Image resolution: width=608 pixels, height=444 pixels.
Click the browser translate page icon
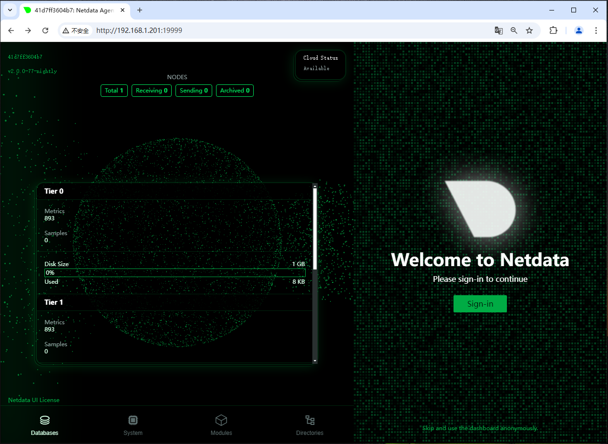[x=498, y=31]
